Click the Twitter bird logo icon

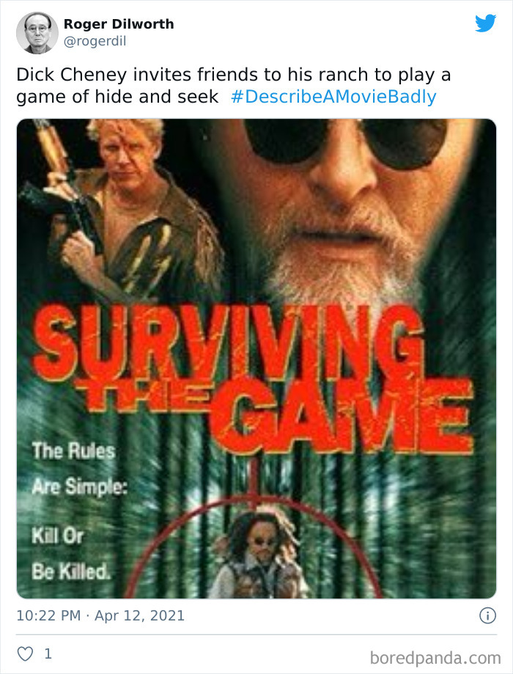(485, 23)
